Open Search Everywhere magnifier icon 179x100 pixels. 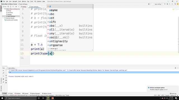click(175, 4)
